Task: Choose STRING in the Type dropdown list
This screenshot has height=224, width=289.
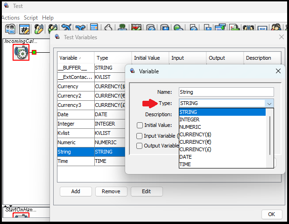Action: tap(222, 112)
